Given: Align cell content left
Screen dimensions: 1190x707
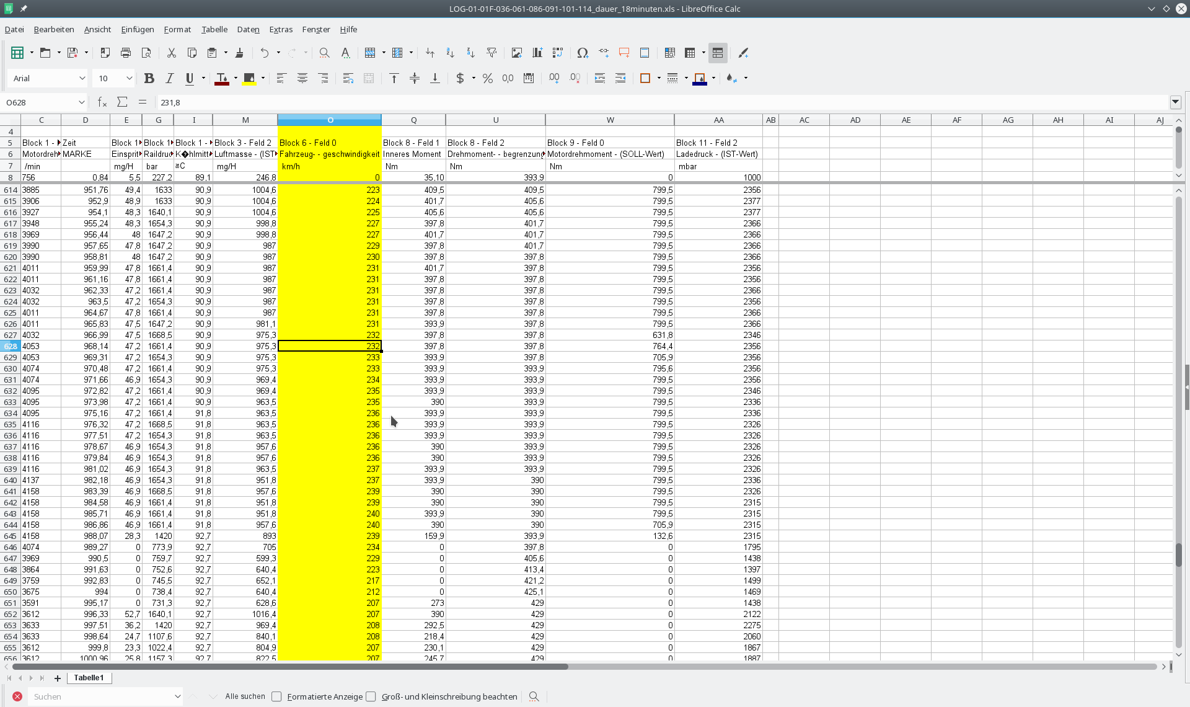Looking at the screenshot, I should pyautogui.click(x=281, y=78).
